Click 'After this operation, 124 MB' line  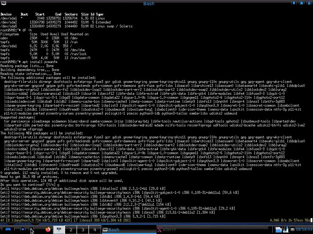click(62, 181)
